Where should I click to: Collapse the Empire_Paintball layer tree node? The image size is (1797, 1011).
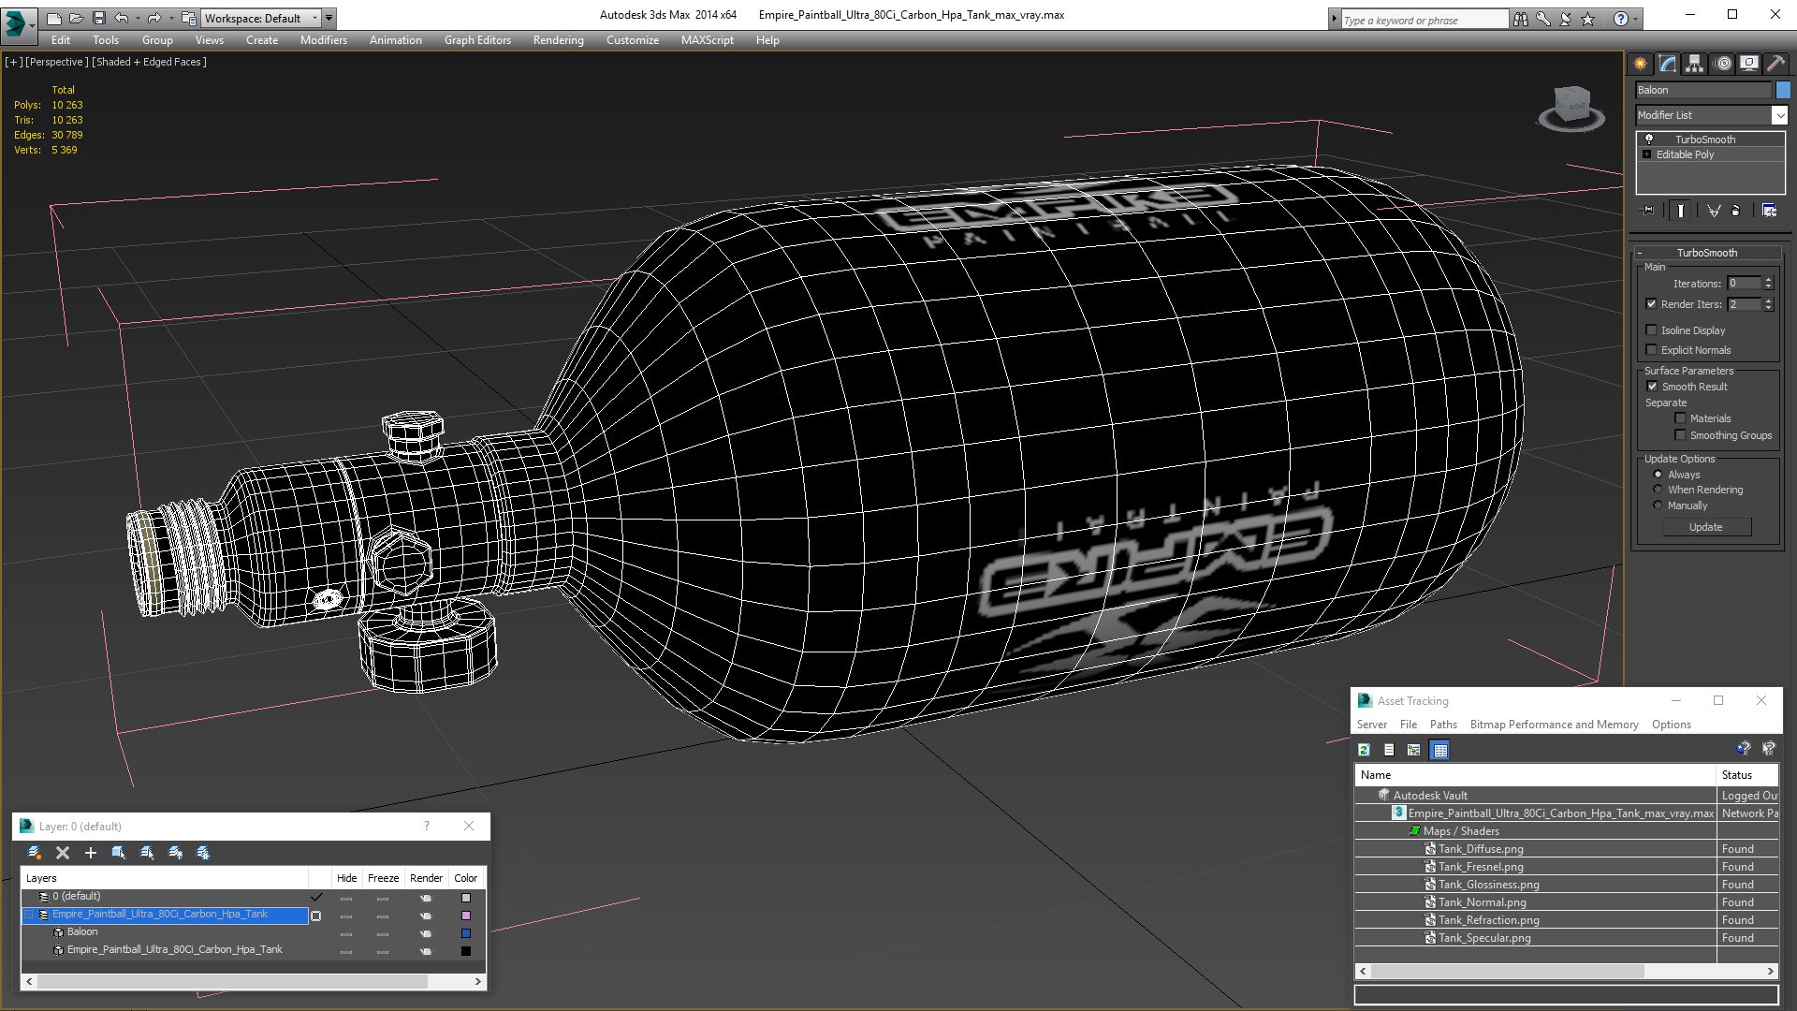click(29, 915)
